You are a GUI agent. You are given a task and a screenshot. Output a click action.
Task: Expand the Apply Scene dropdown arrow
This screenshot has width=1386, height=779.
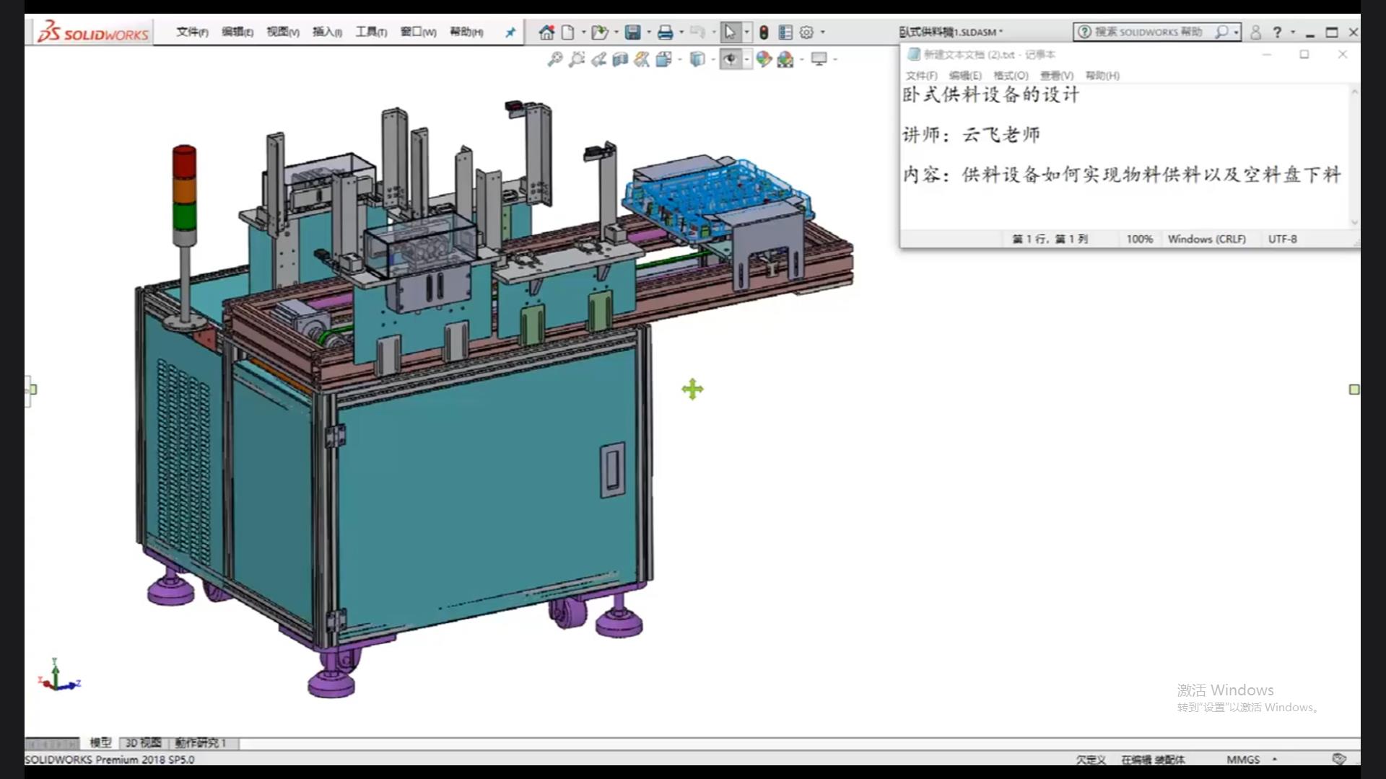pos(802,59)
